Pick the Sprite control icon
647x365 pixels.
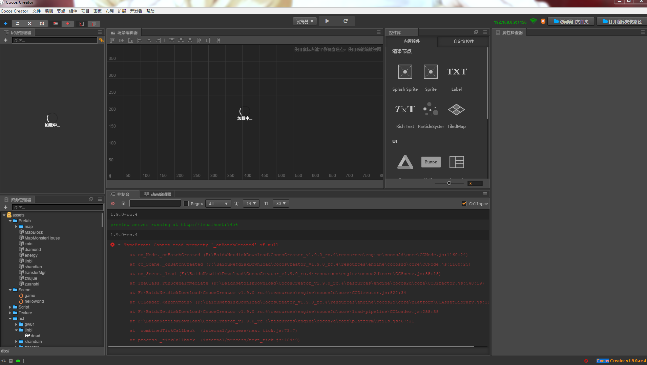431,72
